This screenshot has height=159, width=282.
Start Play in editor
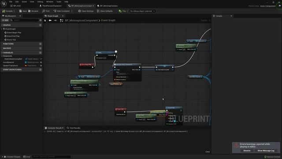tap(122, 11)
